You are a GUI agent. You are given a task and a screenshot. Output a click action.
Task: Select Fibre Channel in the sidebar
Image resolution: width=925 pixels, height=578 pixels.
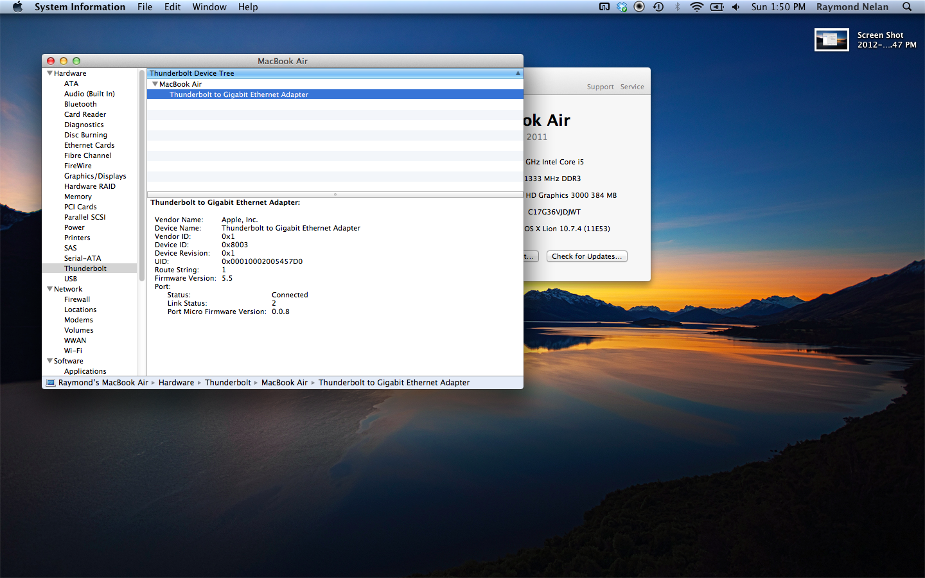87,155
